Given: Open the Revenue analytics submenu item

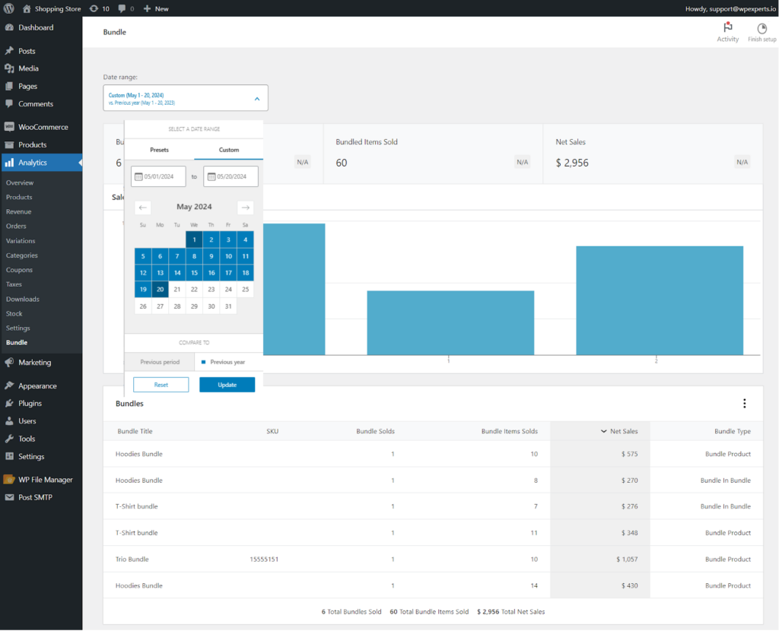Looking at the screenshot, I should (18, 211).
